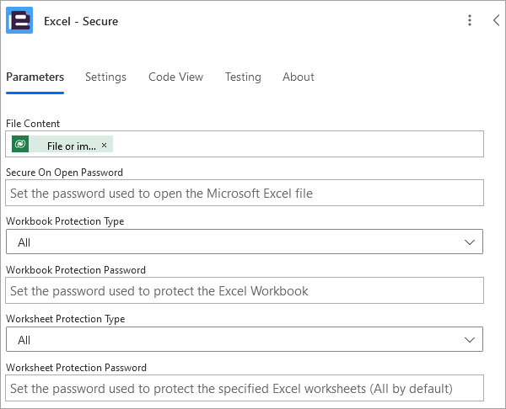The image size is (506, 409).
Task: Open the Workbook Protection Type combo box
Action: (x=245, y=242)
